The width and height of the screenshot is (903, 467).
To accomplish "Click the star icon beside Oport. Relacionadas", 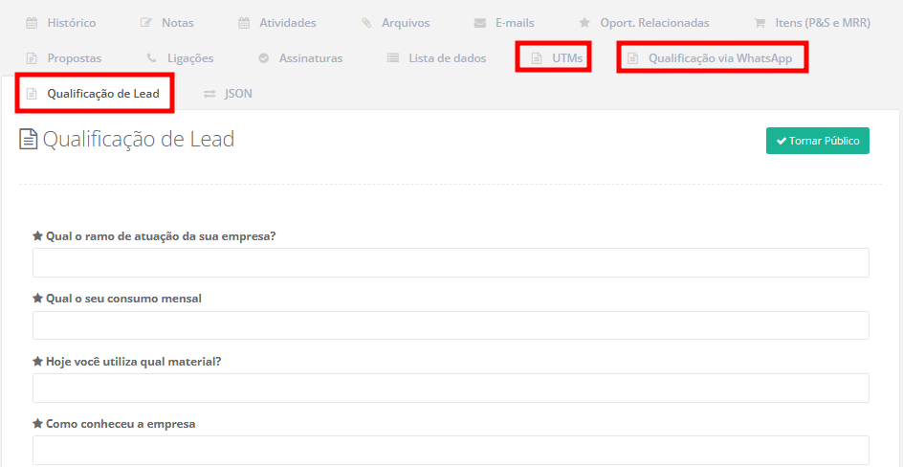I will [x=584, y=23].
